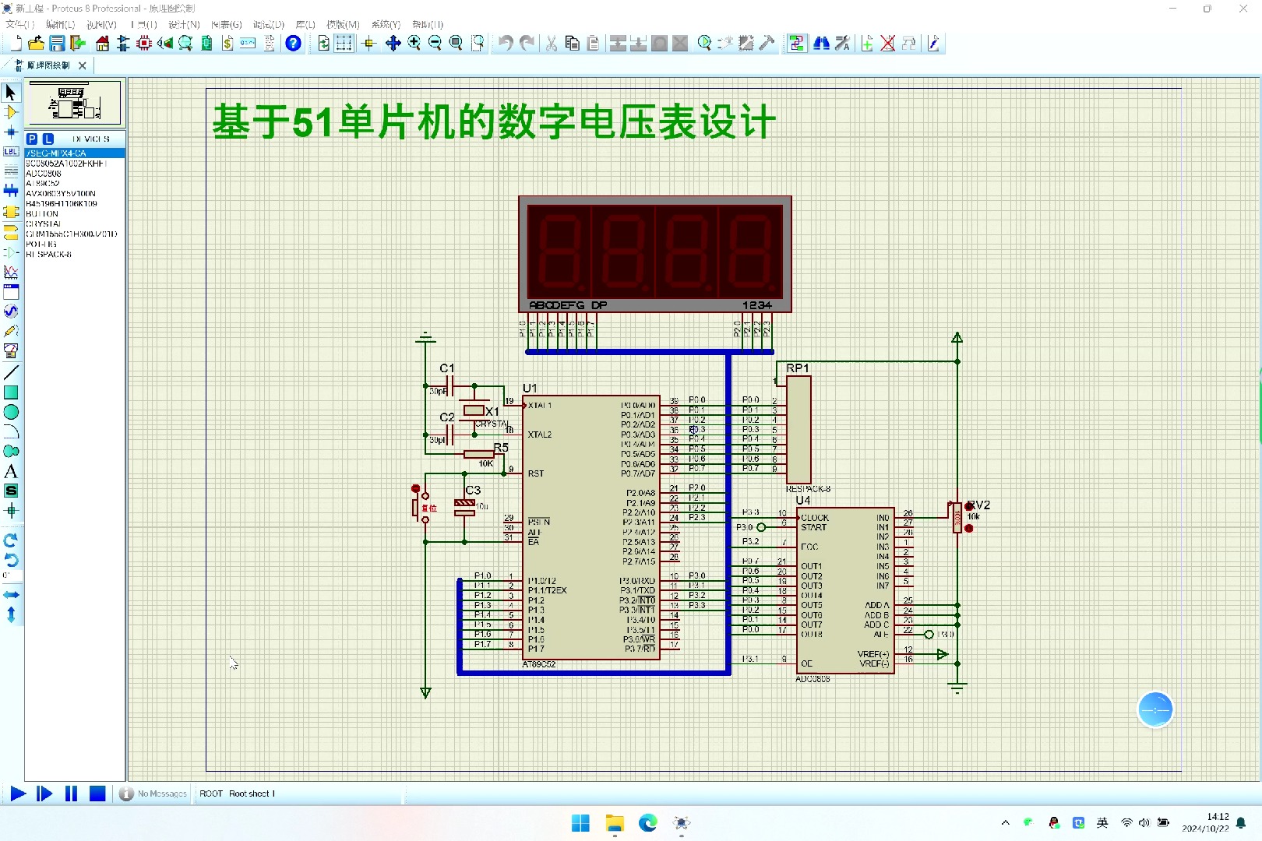Activate the Wire Label Mode (LBL) tool
This screenshot has height=841, width=1262.
[x=11, y=151]
